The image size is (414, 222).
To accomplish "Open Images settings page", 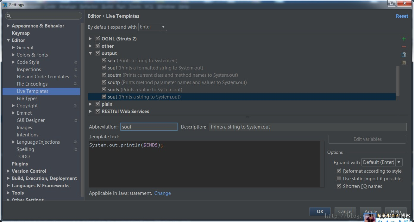I will pyautogui.click(x=24, y=128).
